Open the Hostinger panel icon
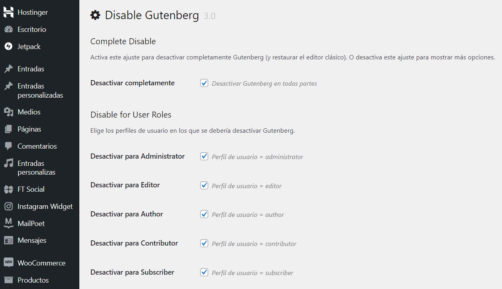This screenshot has height=289, width=502. pos(8,12)
